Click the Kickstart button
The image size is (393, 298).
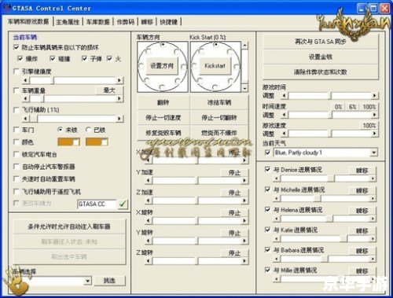tap(215, 66)
